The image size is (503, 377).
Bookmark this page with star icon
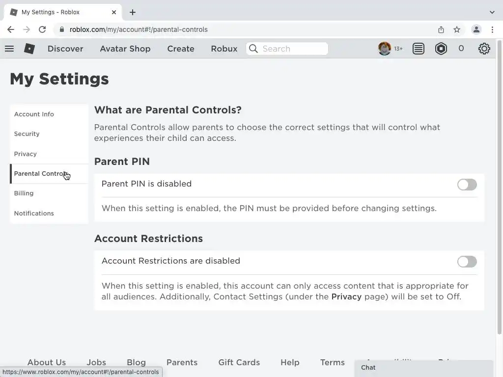click(x=457, y=29)
